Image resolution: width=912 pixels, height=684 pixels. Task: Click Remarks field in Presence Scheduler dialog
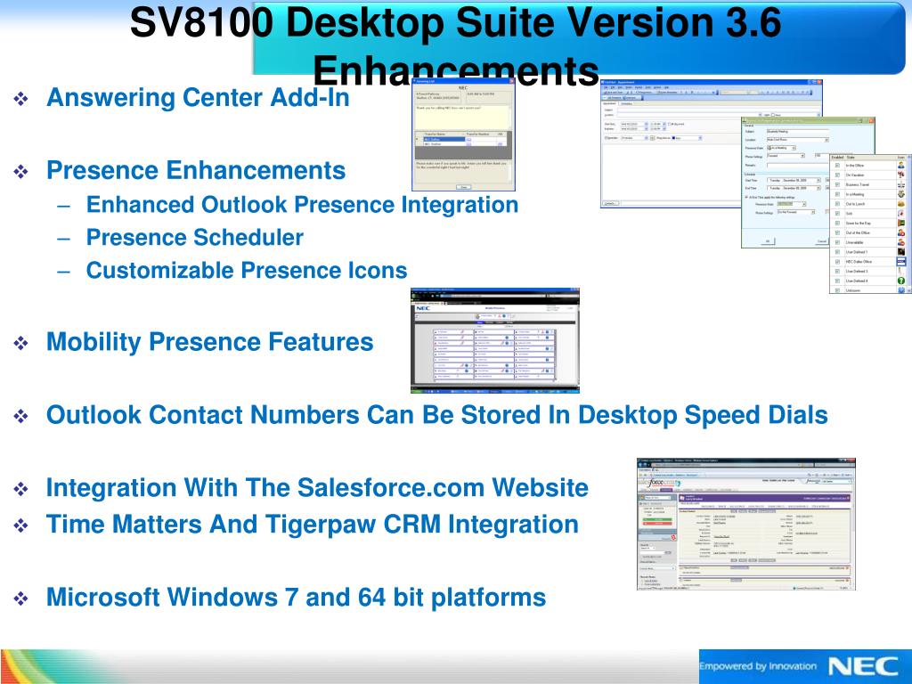[798, 165]
